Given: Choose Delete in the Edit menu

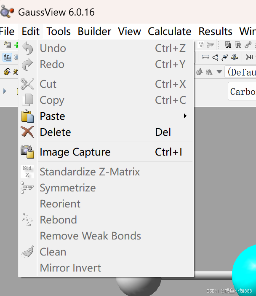Looking at the screenshot, I should [107, 132].
